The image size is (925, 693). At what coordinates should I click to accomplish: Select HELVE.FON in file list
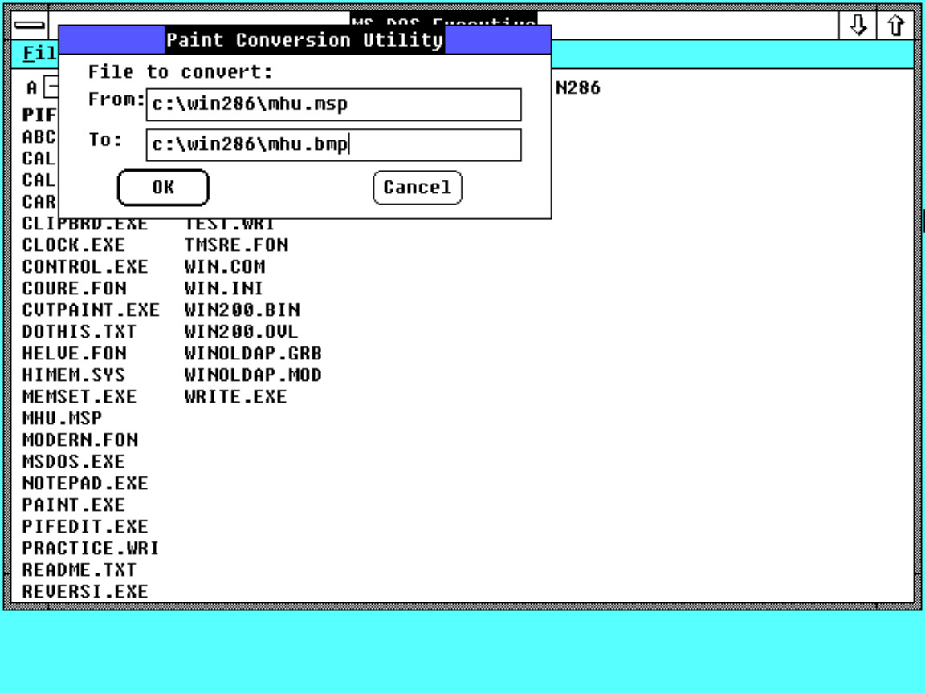click(x=75, y=354)
